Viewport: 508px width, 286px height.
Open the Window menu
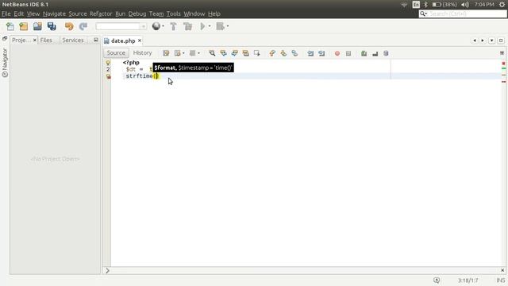pos(194,14)
